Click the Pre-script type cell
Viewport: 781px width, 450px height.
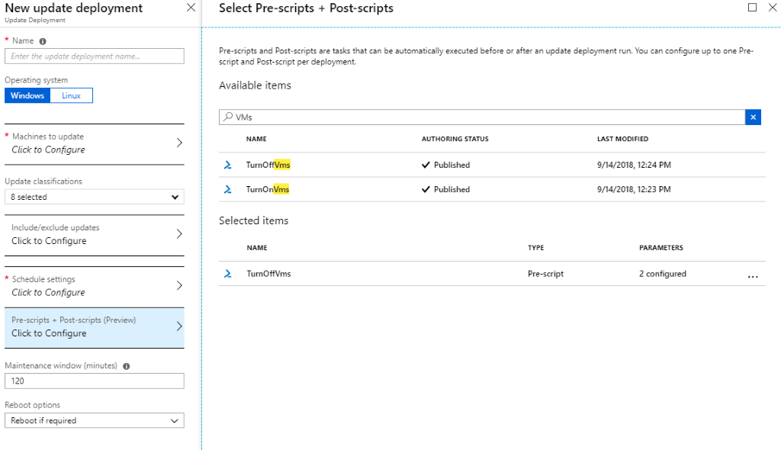(546, 274)
